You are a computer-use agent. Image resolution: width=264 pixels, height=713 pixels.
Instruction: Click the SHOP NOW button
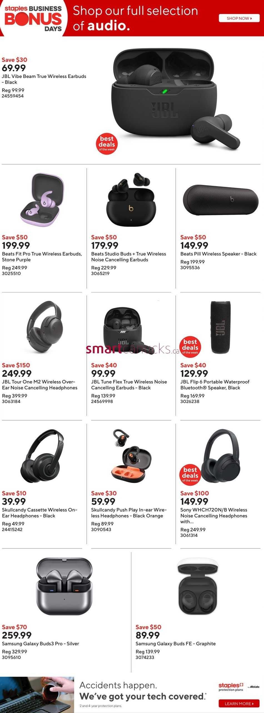click(x=239, y=18)
